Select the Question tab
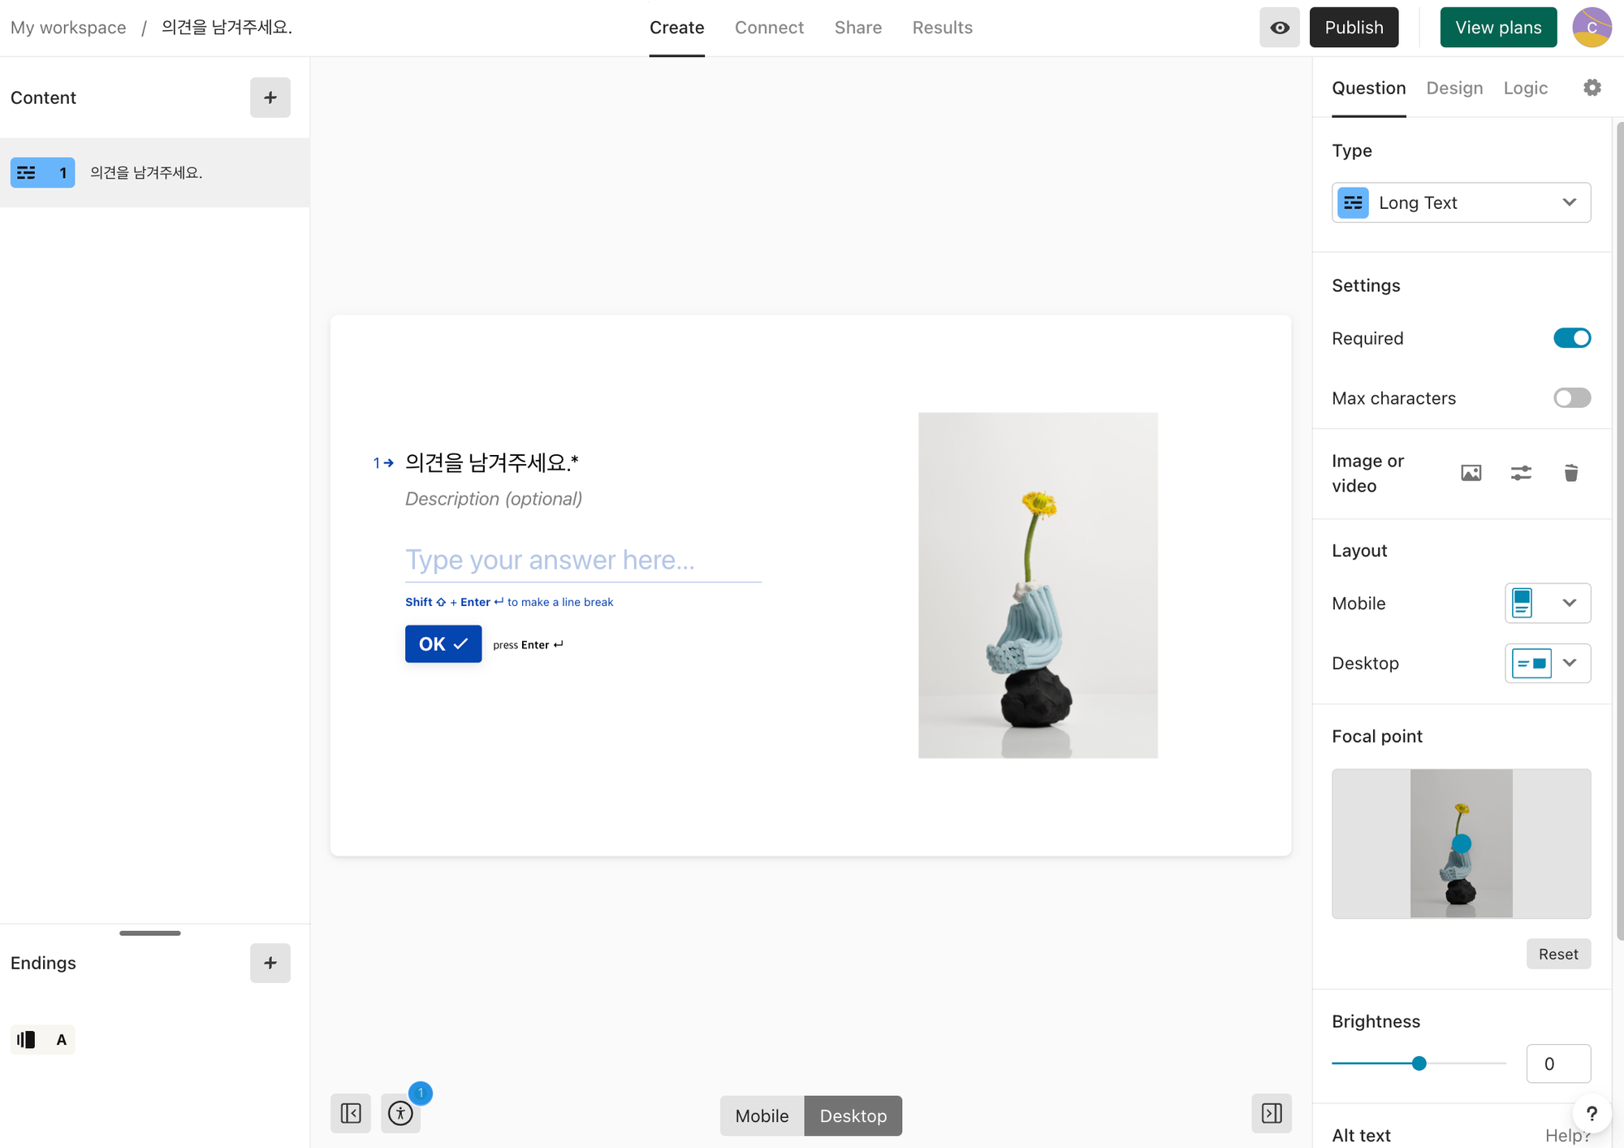Screen dimensions: 1624x1148 (x=1368, y=88)
